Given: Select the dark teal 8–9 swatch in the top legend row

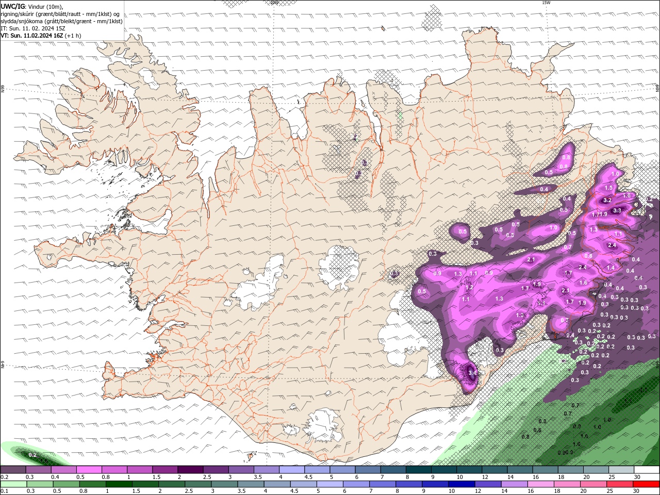Looking at the screenshot, I should click(x=418, y=470).
